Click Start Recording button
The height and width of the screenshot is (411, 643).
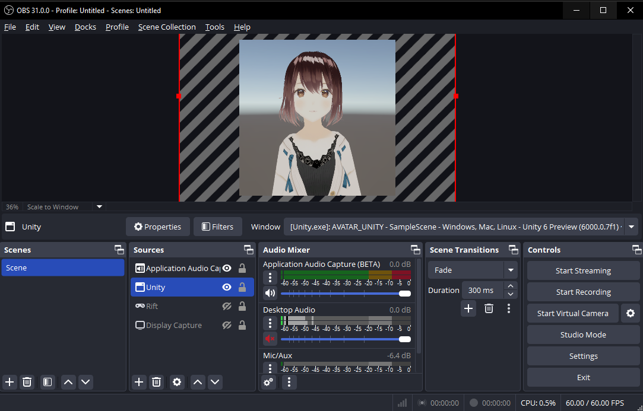click(x=583, y=292)
